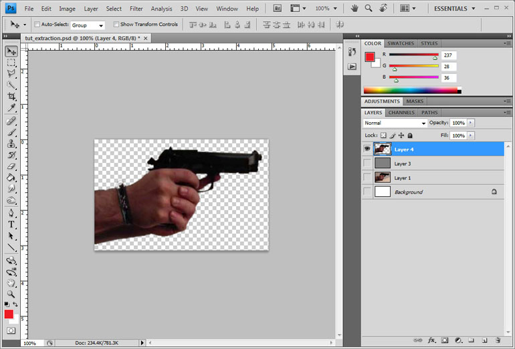Viewport: 515px width, 349px height.
Task: Select the Type tool
Action: pyautogui.click(x=11, y=224)
